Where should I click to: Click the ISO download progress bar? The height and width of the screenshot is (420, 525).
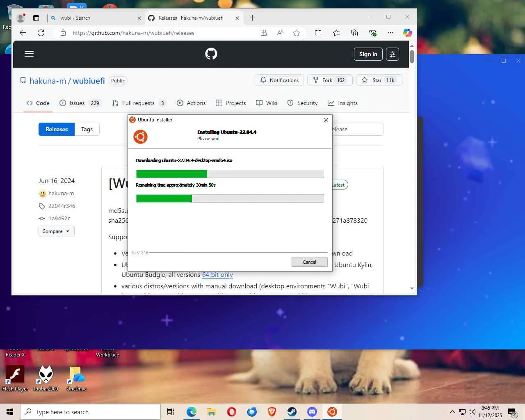[x=230, y=174]
